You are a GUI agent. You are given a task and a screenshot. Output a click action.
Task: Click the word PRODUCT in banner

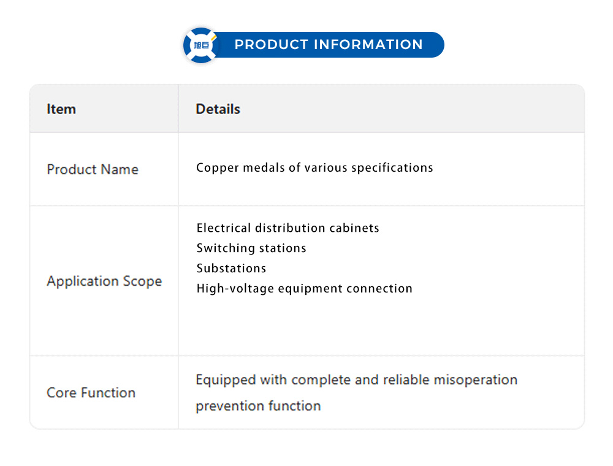pyautogui.click(x=271, y=45)
